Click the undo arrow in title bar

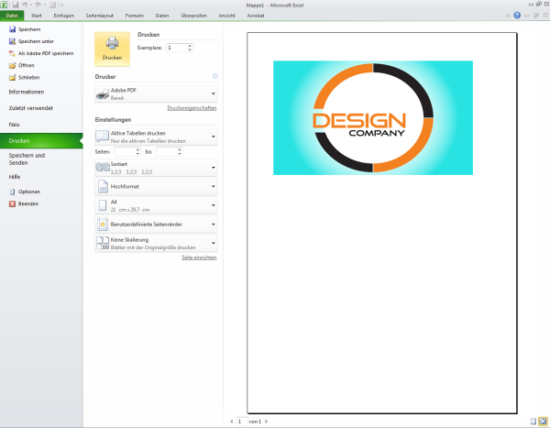[25, 5]
